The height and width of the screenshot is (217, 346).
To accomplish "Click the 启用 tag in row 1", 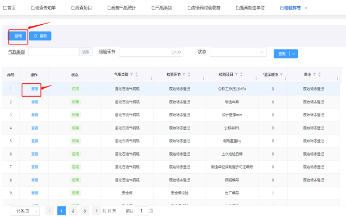I will 76,89.
